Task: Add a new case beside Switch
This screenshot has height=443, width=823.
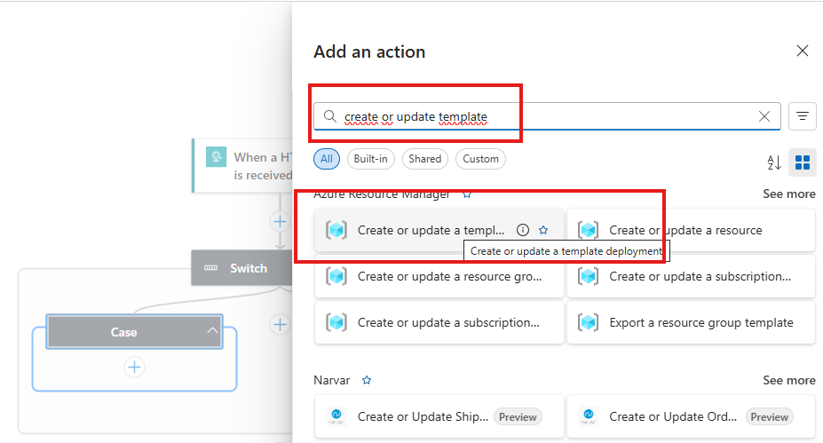Action: pos(280,324)
